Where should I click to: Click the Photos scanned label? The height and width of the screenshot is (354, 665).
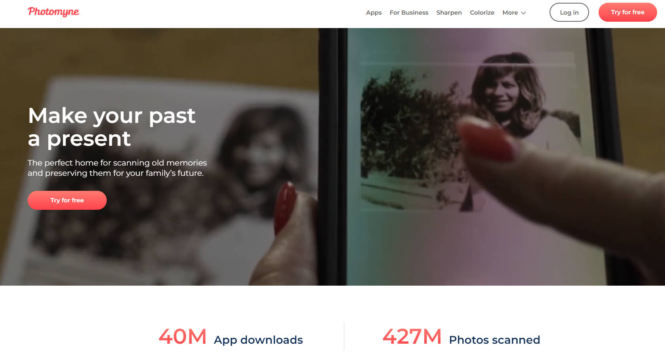(x=494, y=340)
